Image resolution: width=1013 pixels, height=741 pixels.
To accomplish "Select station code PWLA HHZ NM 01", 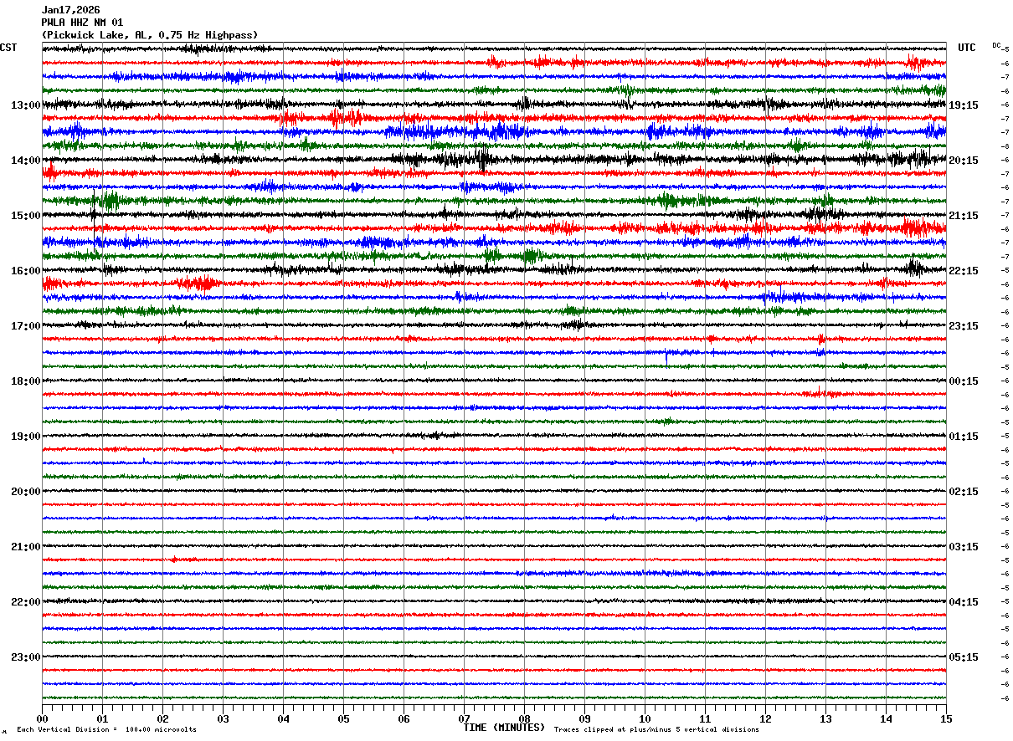I will pyautogui.click(x=82, y=23).
